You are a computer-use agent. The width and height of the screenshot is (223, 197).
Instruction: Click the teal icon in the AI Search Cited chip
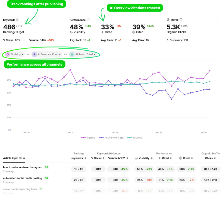[72, 55]
